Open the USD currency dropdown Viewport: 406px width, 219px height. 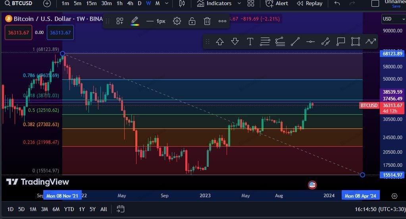[x=393, y=19]
